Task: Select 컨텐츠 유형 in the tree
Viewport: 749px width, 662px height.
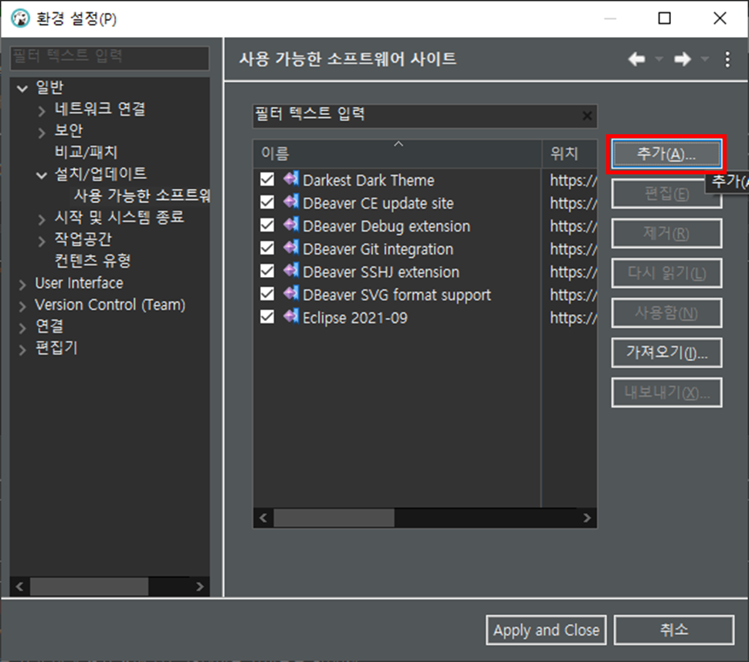Action: (x=92, y=261)
